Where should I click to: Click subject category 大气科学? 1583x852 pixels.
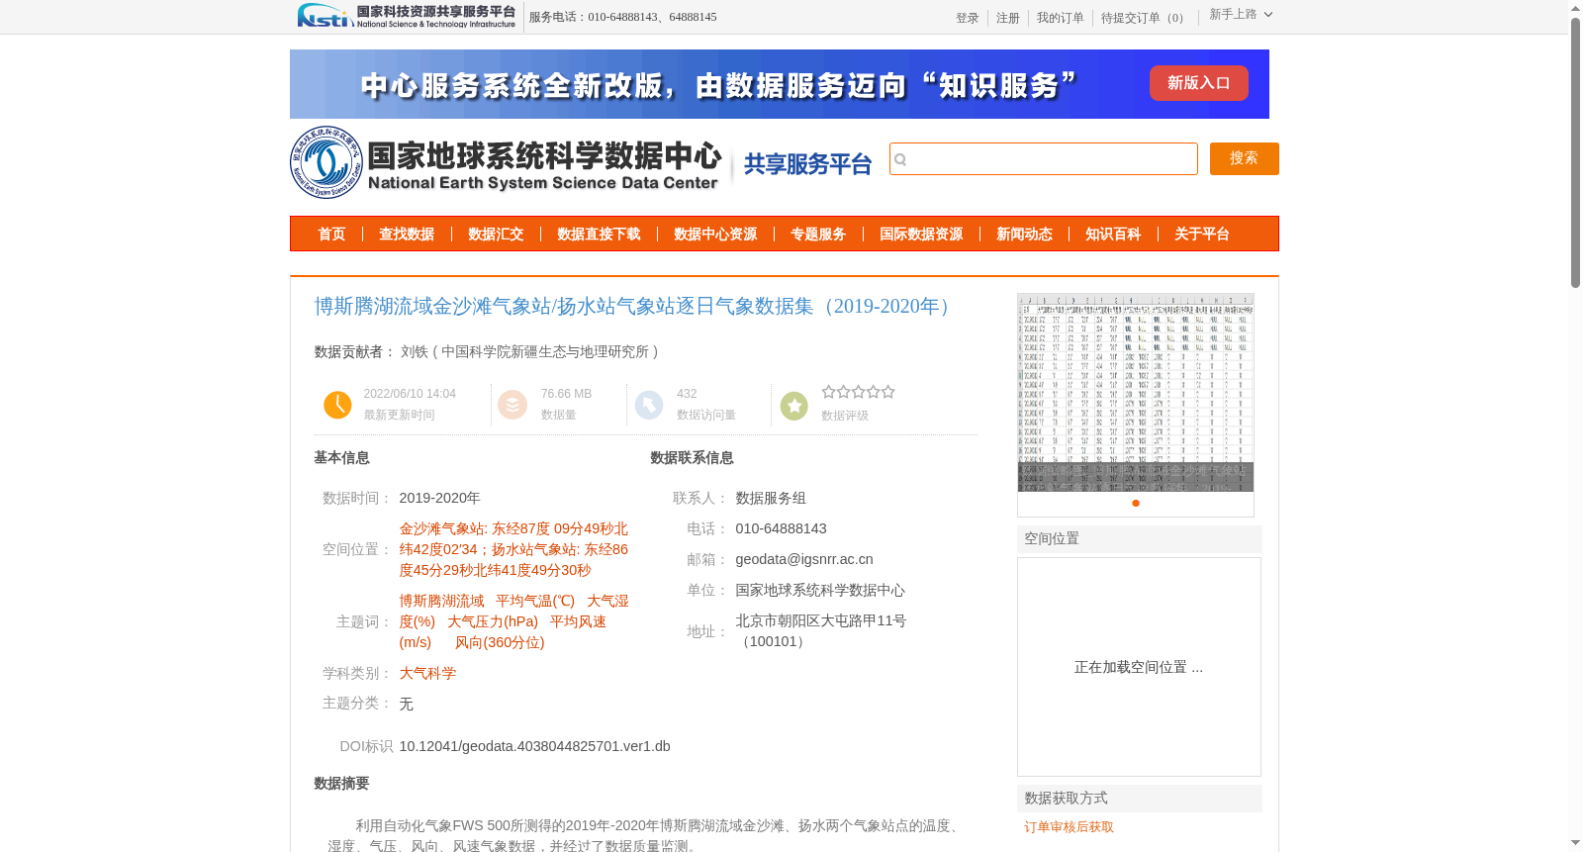point(427,673)
